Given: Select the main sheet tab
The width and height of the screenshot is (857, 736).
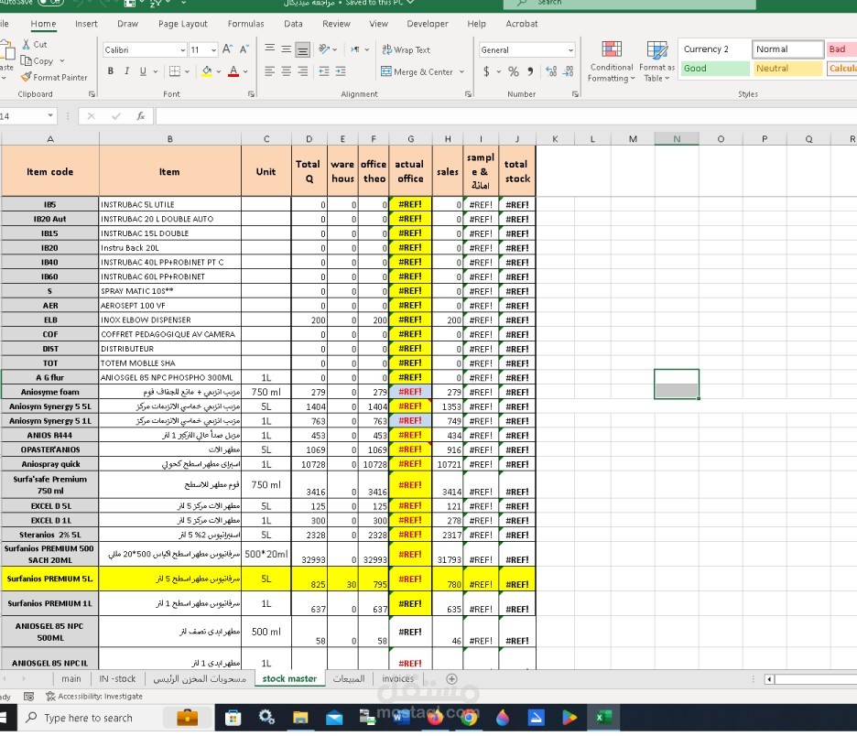Looking at the screenshot, I should coord(71,678).
